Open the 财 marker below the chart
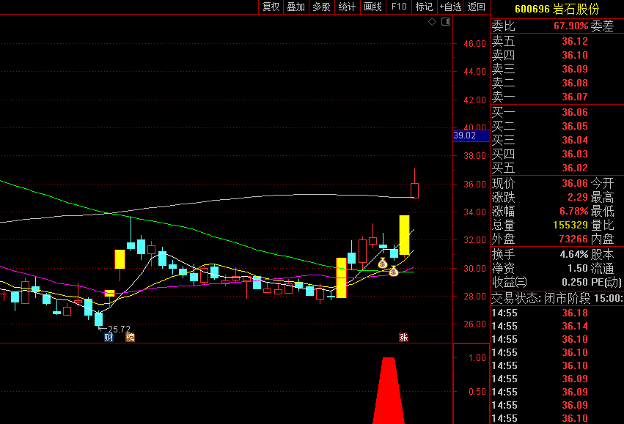 click(x=109, y=338)
